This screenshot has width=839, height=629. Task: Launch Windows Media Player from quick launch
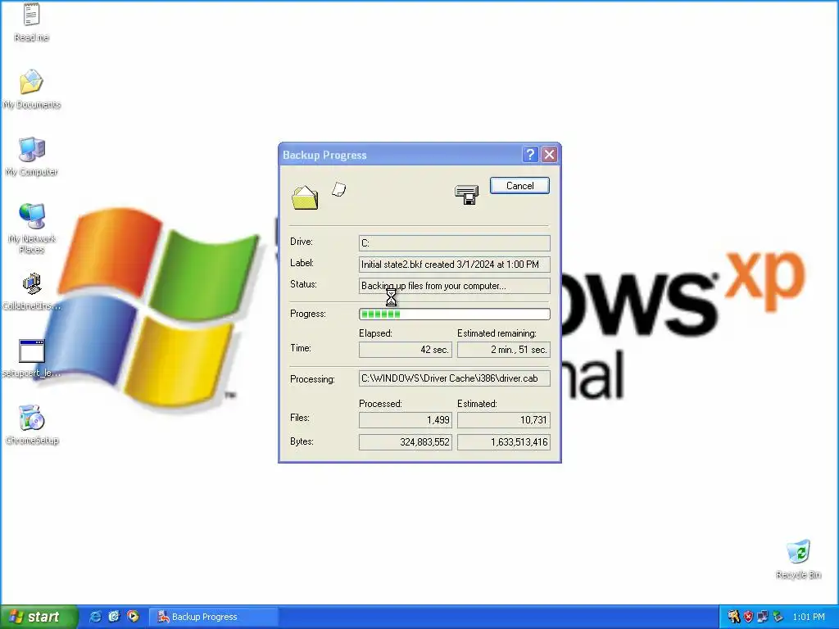(133, 617)
